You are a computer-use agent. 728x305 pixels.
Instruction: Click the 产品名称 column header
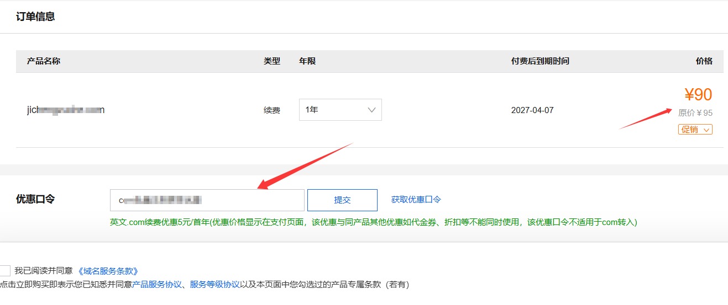coord(44,61)
